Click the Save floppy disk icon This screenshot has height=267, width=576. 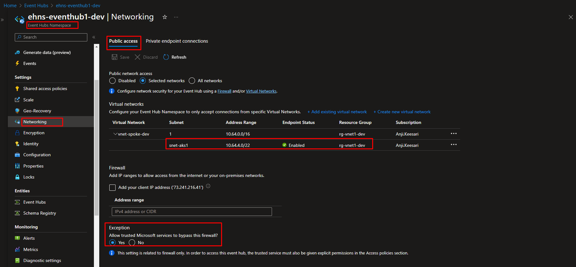click(115, 57)
